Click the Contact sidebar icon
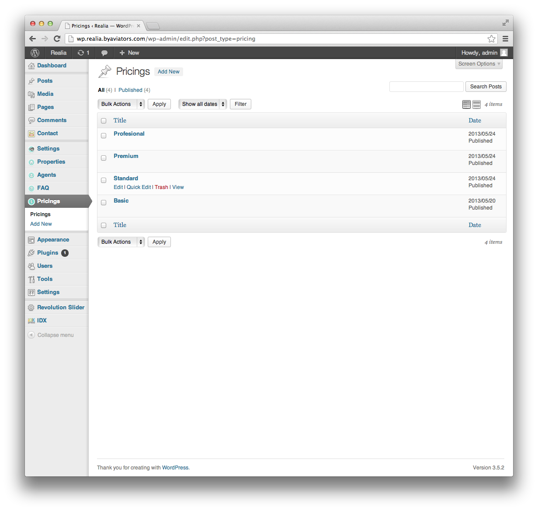The height and width of the screenshot is (511, 538). 31,133
